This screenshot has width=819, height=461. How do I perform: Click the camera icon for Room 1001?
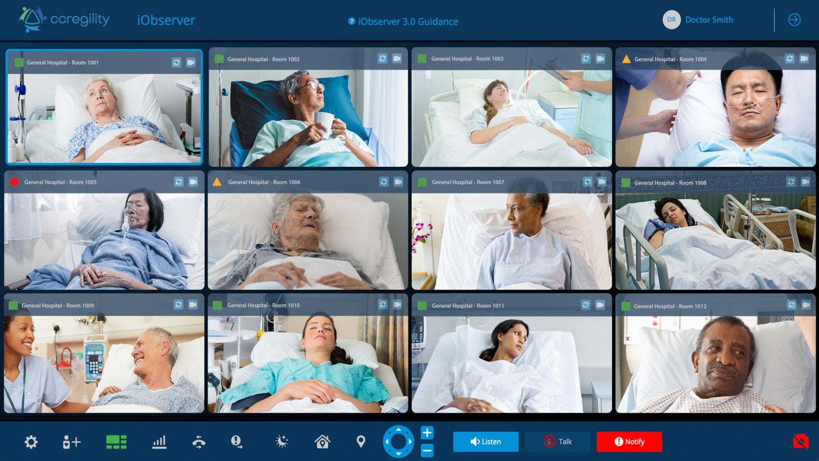pyautogui.click(x=191, y=63)
